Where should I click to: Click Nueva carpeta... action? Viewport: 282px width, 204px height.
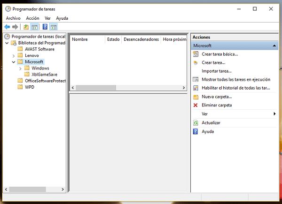216,97
